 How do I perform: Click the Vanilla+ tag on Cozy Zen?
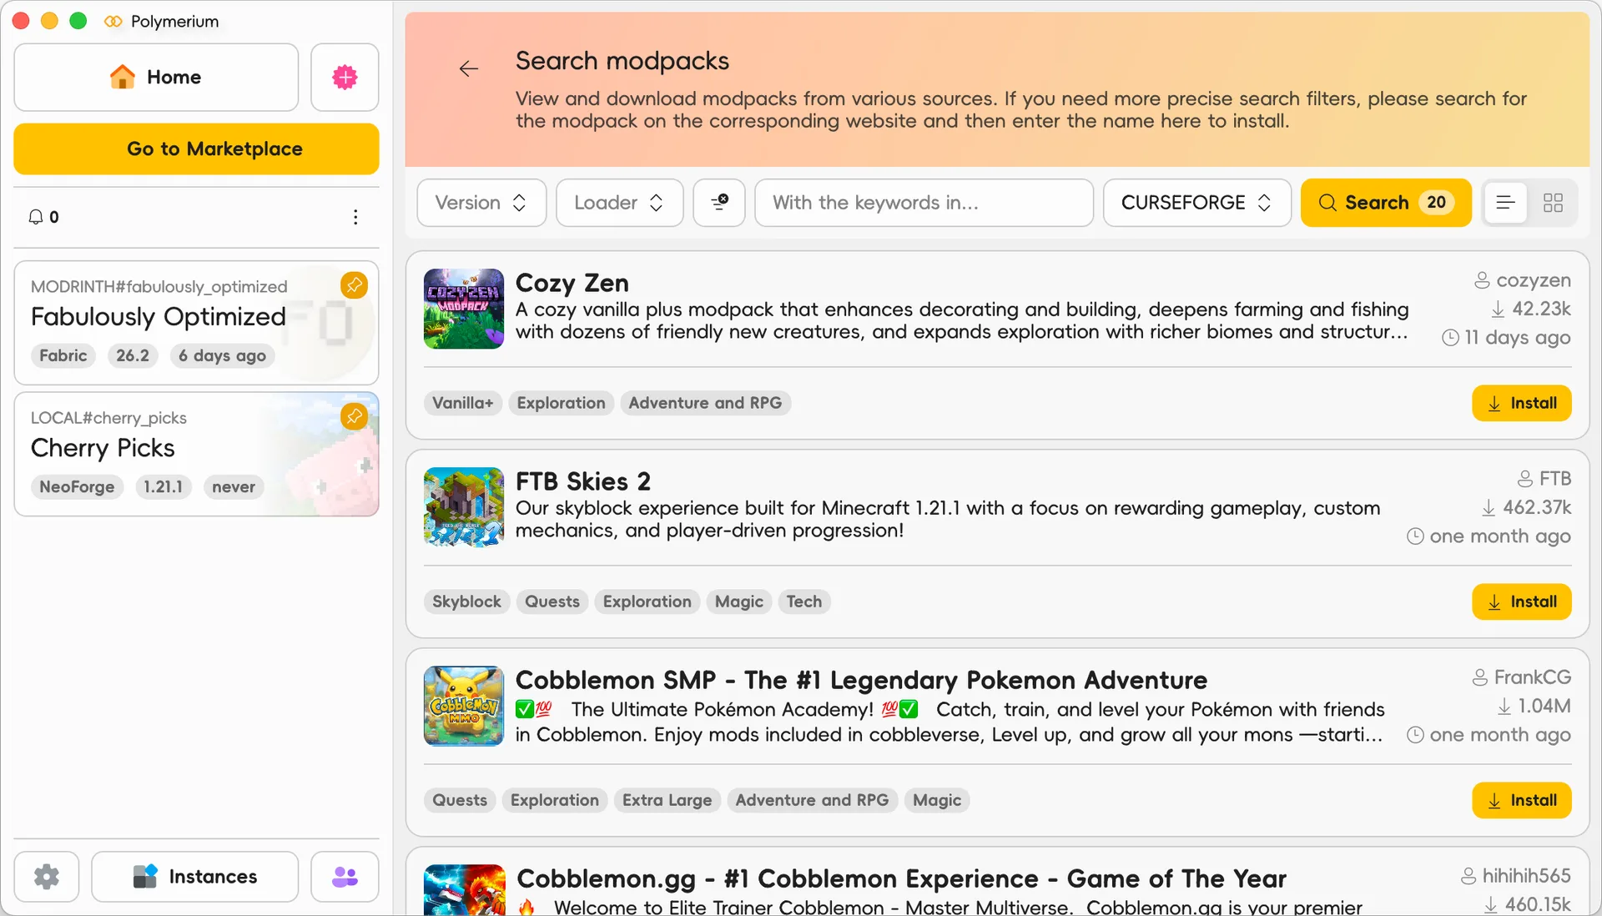click(463, 403)
